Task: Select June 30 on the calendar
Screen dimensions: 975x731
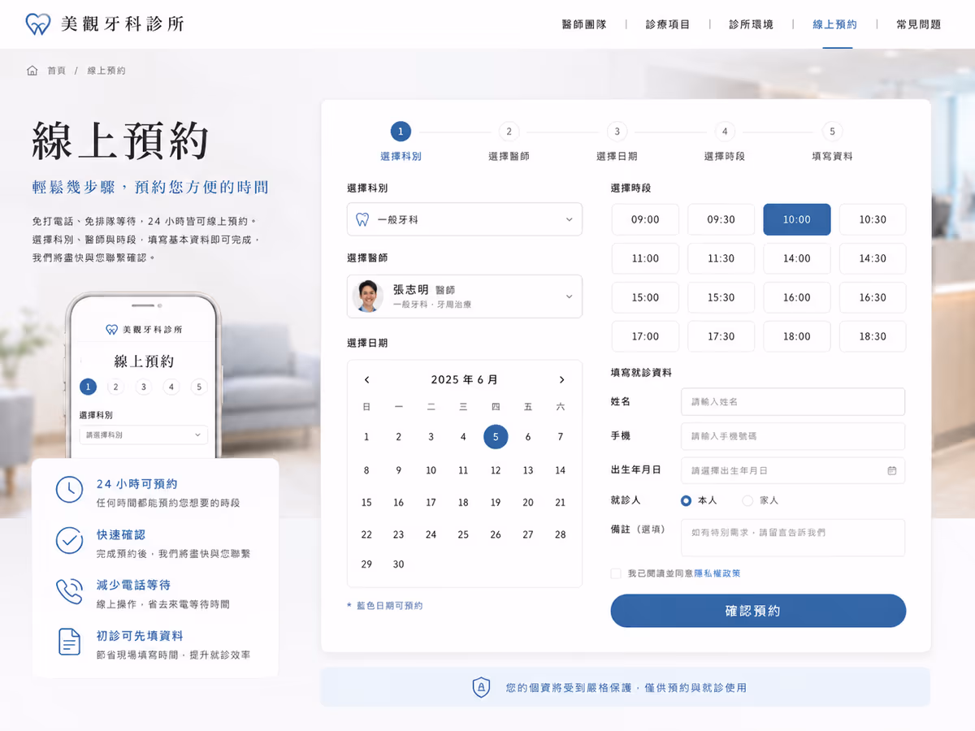Action: click(398, 564)
